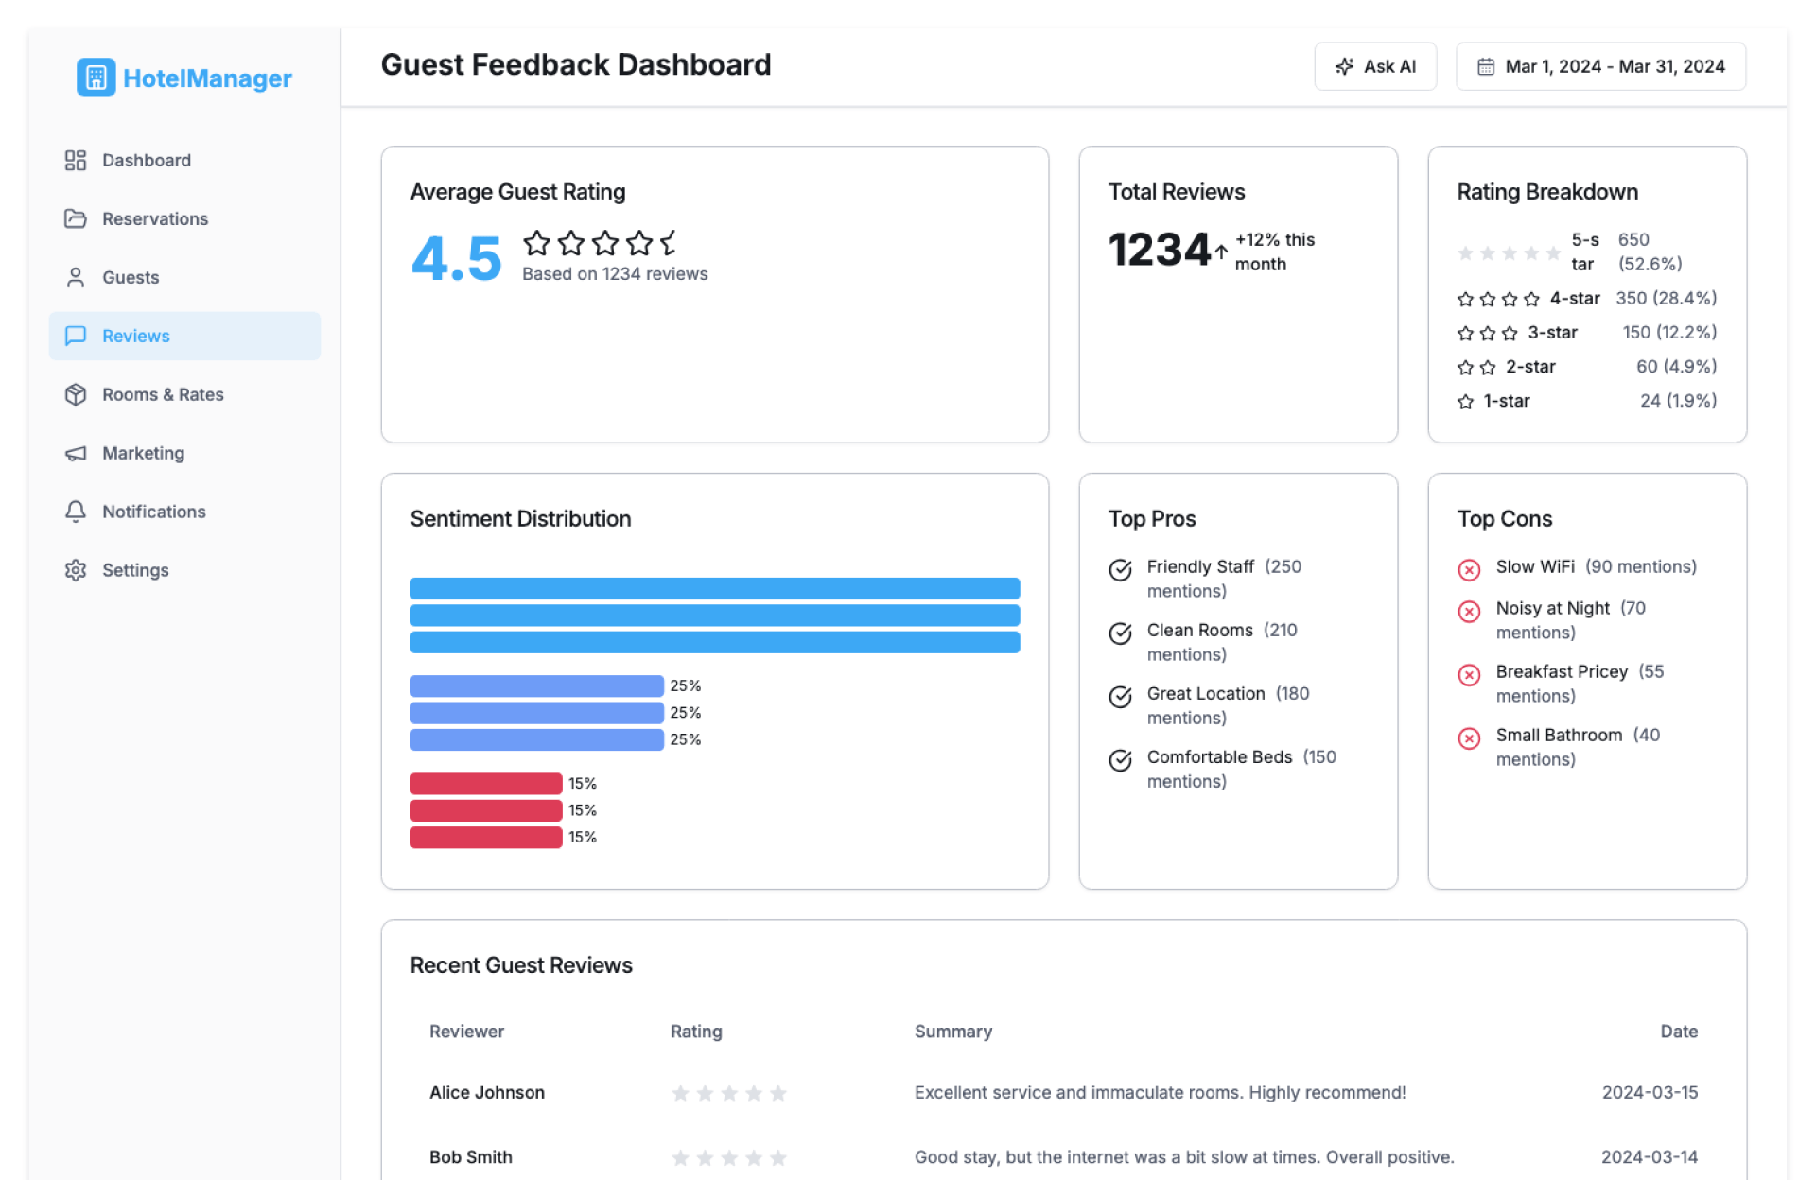1816x1180 pixels.
Task: Click the Marketing megaphone icon
Action: tap(76, 453)
